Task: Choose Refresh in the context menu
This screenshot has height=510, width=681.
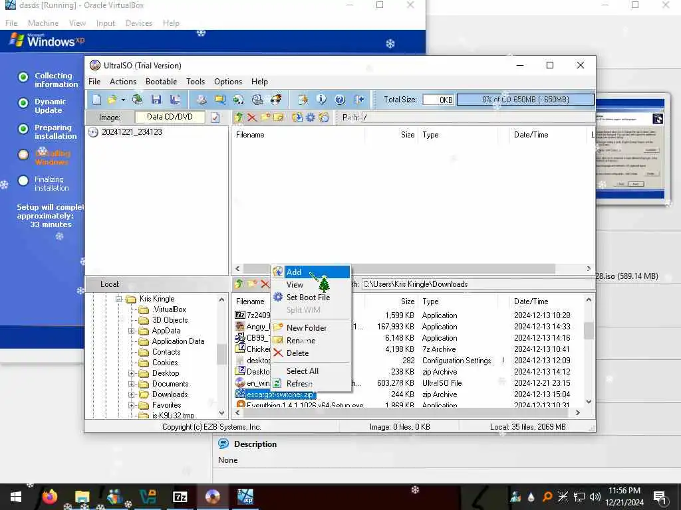Action: 311,384
